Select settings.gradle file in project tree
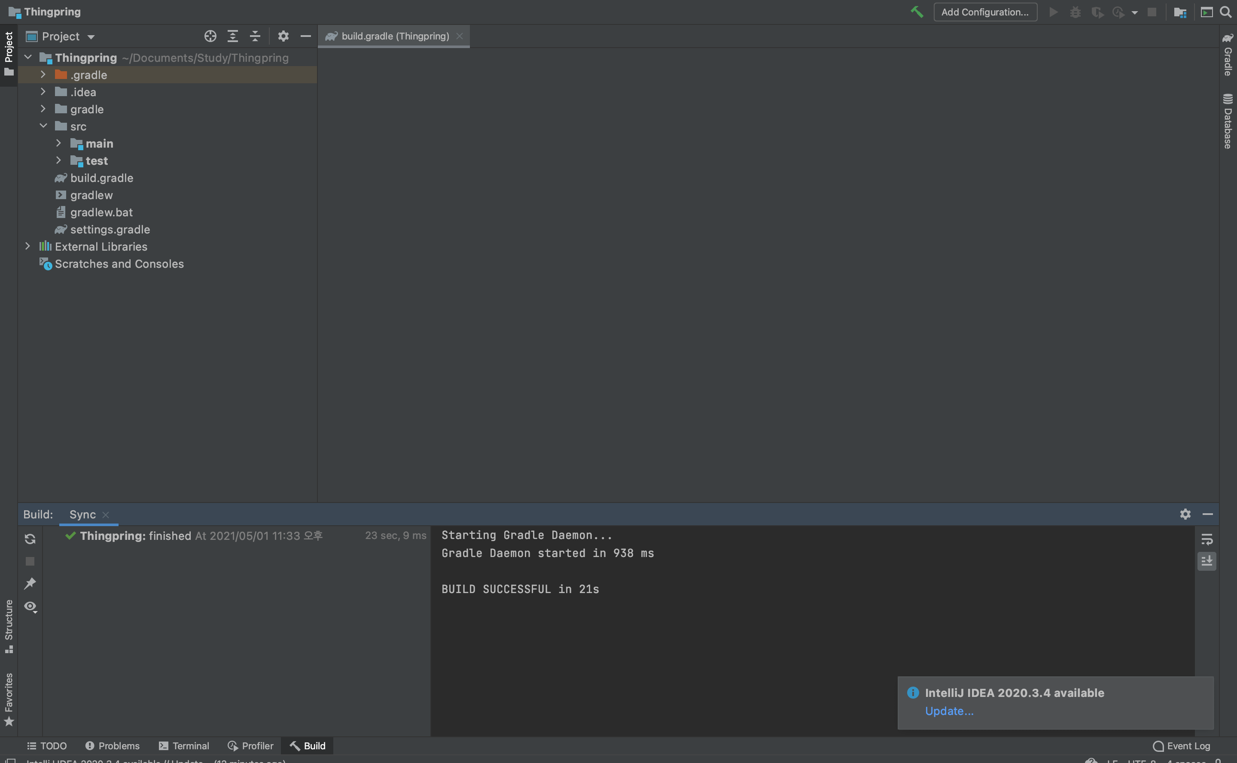This screenshot has width=1237, height=763. pyautogui.click(x=110, y=230)
